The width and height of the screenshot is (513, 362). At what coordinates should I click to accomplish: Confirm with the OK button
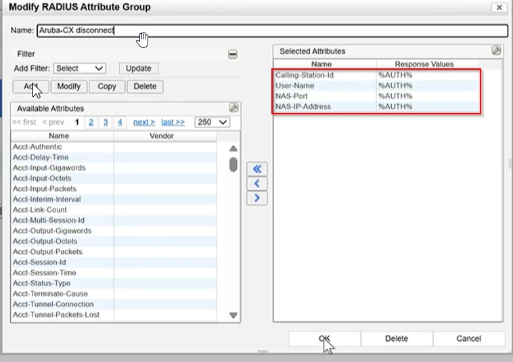tap(325, 338)
